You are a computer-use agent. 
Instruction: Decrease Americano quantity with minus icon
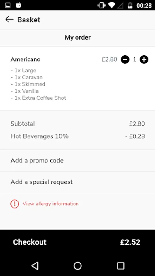point(125,59)
